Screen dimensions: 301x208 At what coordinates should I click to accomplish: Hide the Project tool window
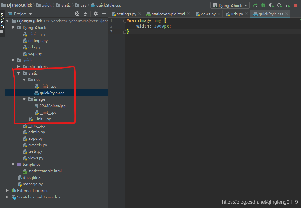104,14
